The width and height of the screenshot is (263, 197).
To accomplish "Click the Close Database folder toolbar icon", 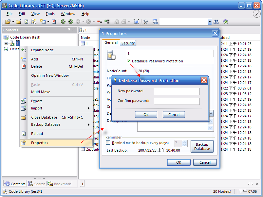I will (x=19, y=22).
